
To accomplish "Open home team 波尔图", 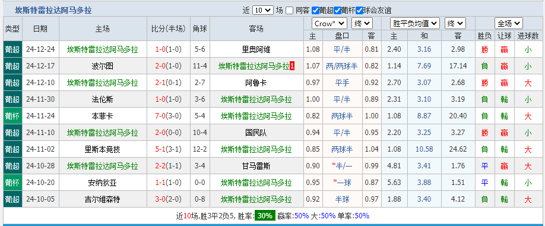I will [x=103, y=66].
